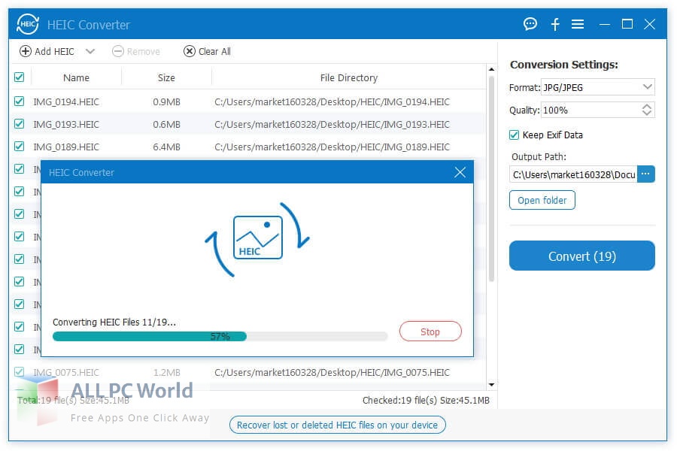
Task: Click the Recover lost or deleted HEIC files link
Action: pos(337,425)
